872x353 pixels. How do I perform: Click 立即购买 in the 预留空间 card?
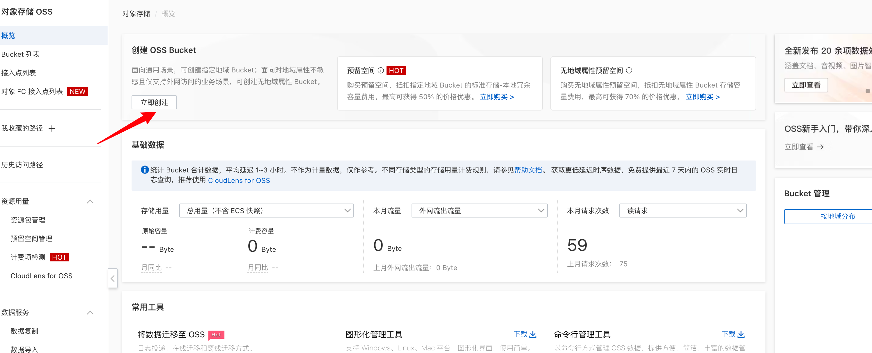[497, 97]
